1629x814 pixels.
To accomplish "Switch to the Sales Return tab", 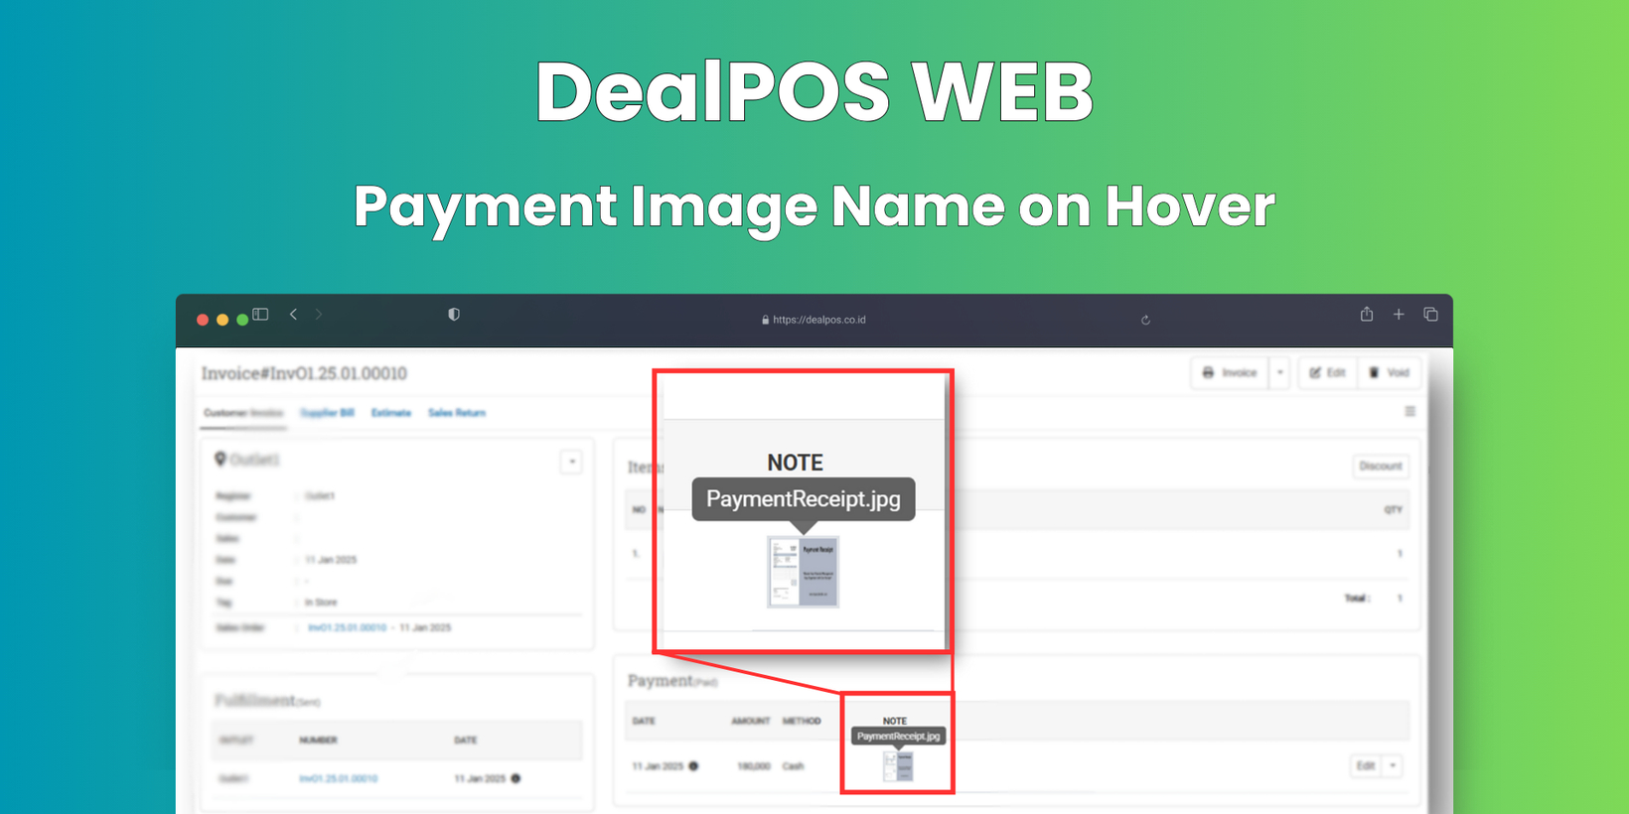I will coord(457,413).
